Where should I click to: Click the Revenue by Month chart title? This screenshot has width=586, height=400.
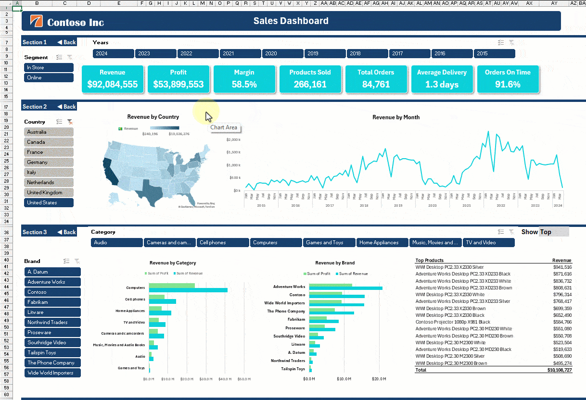point(396,117)
